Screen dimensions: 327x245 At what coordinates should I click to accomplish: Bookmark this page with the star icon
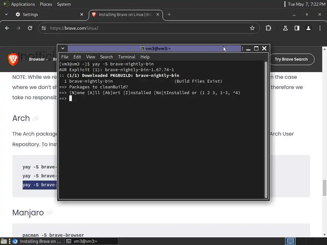252,28
